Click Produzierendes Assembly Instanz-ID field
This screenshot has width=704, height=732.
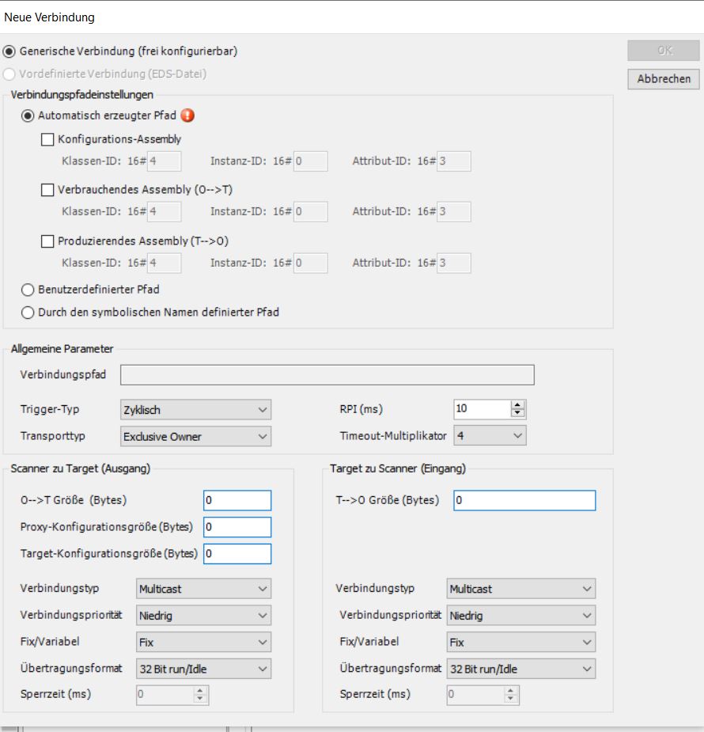tap(310, 263)
